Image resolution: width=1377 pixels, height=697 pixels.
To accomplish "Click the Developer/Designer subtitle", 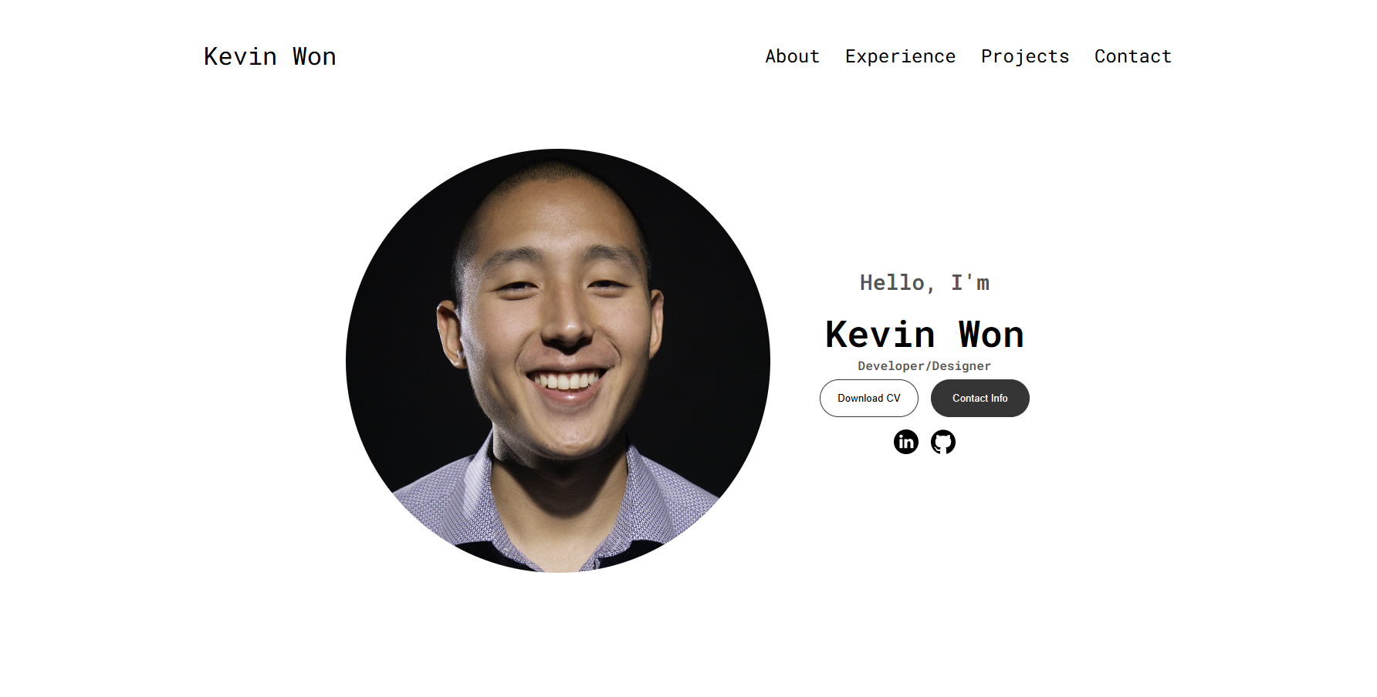I will [925, 365].
